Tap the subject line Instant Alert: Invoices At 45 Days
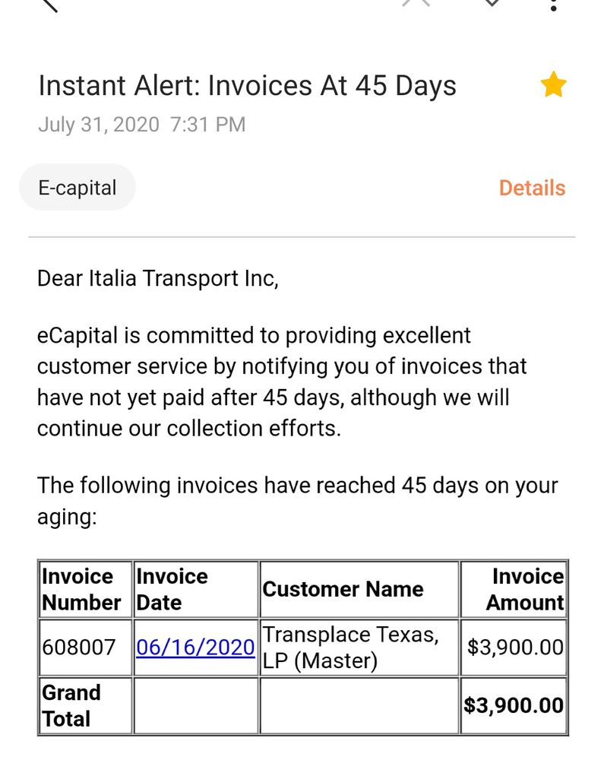Viewport: 604px width, 760px height. 247,86
